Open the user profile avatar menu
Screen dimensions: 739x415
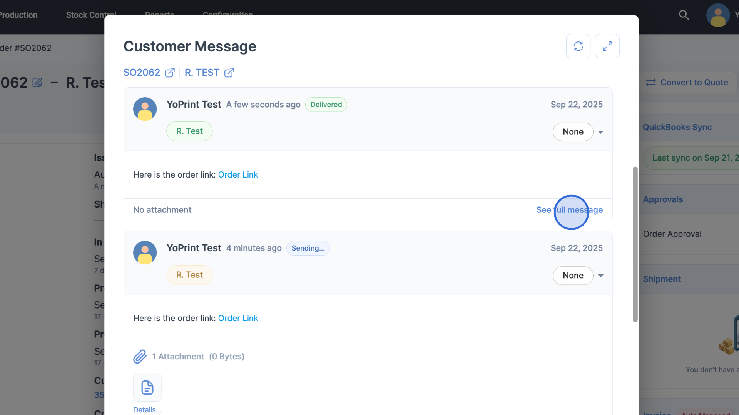click(x=718, y=15)
